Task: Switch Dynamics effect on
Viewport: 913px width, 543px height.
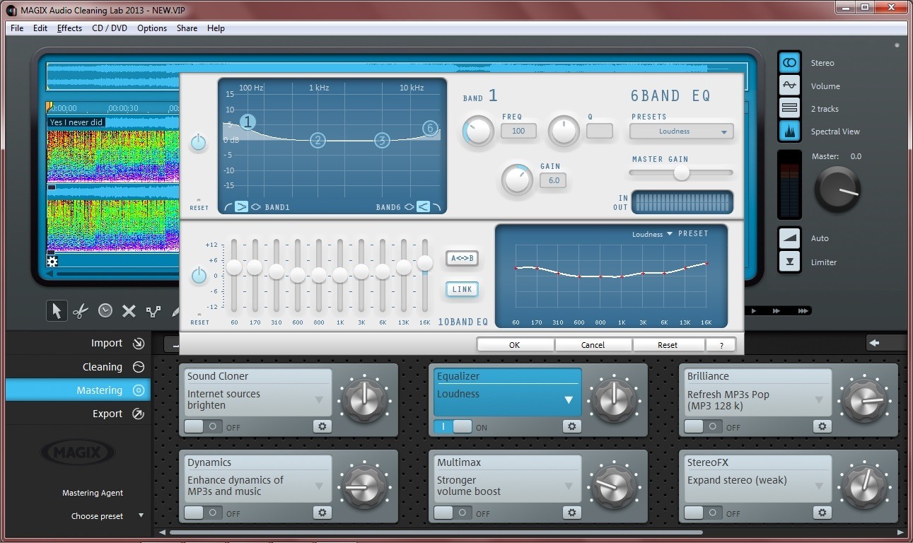Action: tap(204, 513)
